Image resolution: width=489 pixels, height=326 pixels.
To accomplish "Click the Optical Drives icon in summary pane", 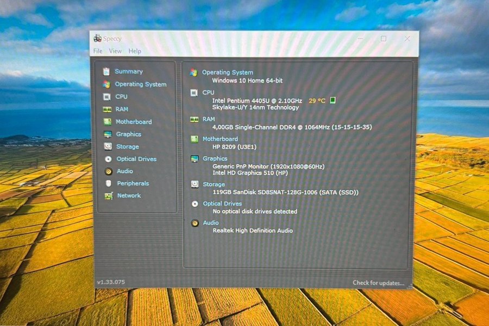I will pos(195,204).
